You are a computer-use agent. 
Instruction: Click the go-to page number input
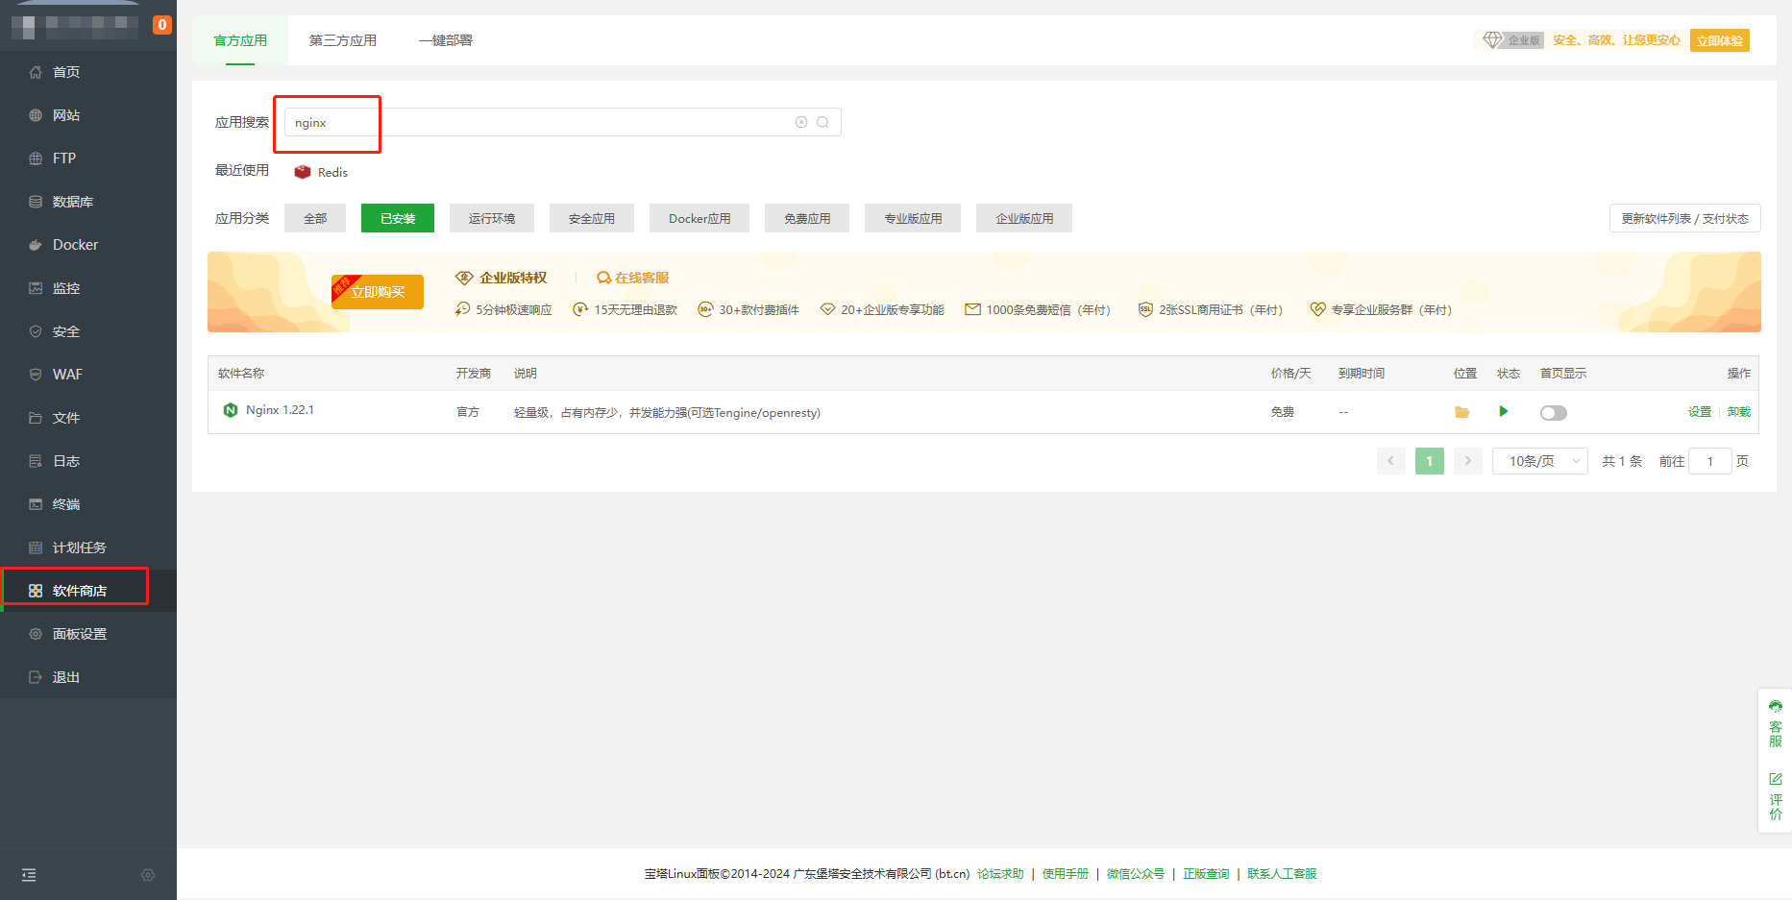click(x=1709, y=461)
